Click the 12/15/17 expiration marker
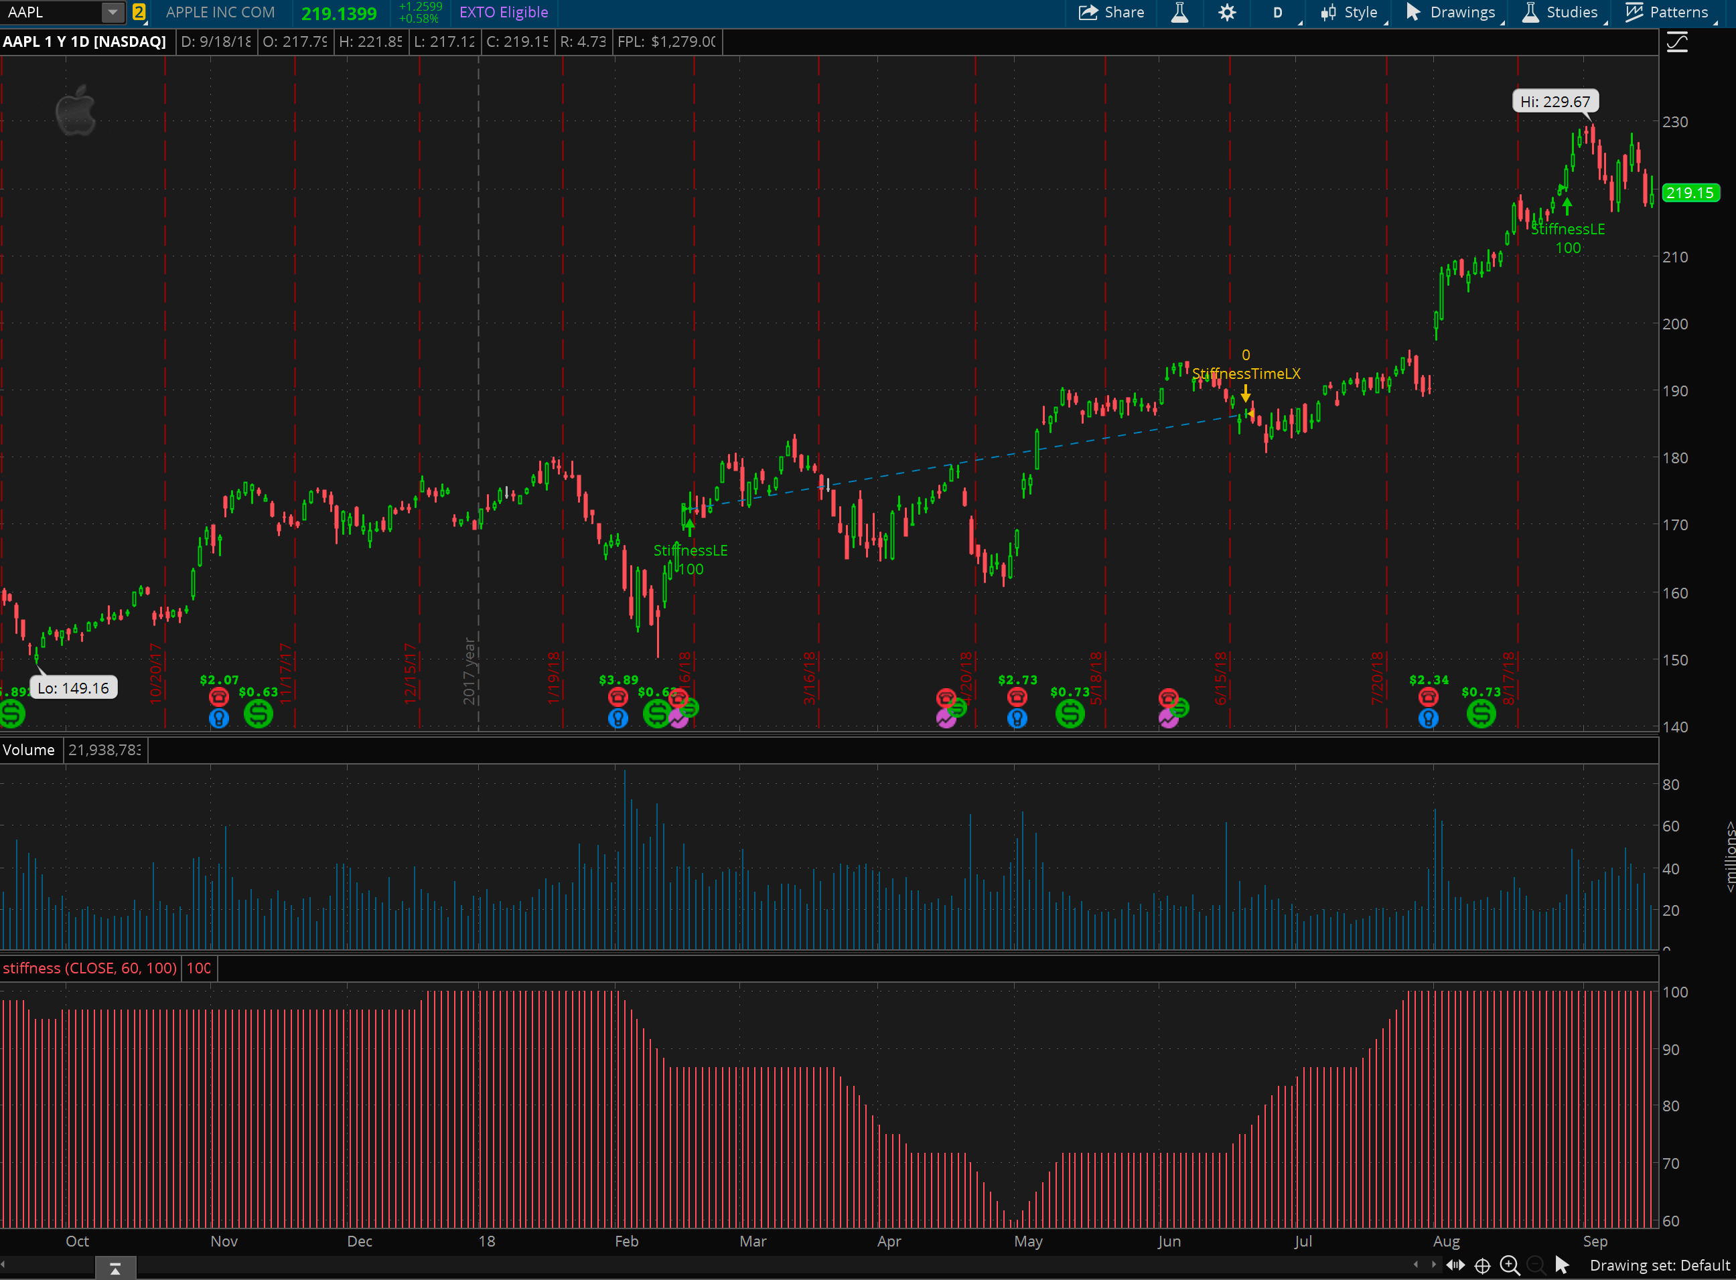The height and width of the screenshot is (1280, 1736). click(410, 673)
